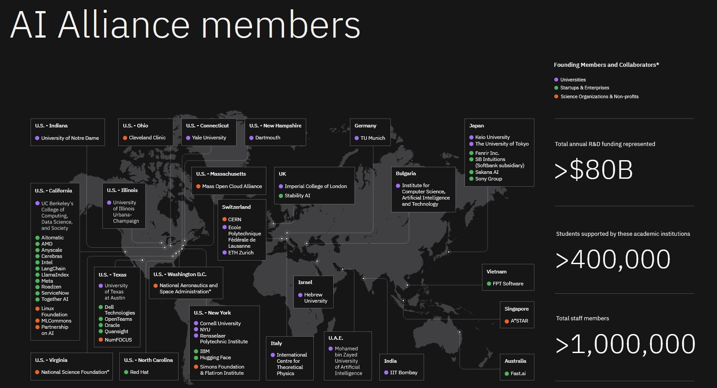Click 'Fenrir Inc.' in the Japan box

point(487,153)
